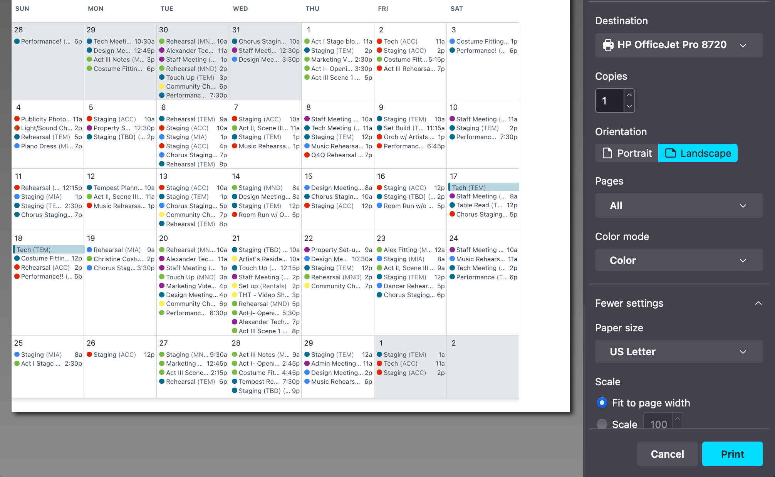Click the printer icon in Destination
This screenshot has height=477, width=775.
point(608,45)
